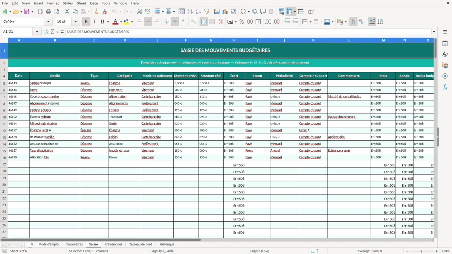This screenshot has height=254, width=452.
Task: Open the Conditional formatting dropdown
Action: tap(346, 22)
